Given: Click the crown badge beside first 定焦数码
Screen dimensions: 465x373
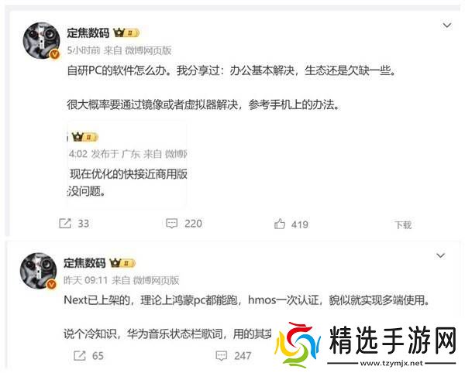Looking at the screenshot, I should [126, 33].
